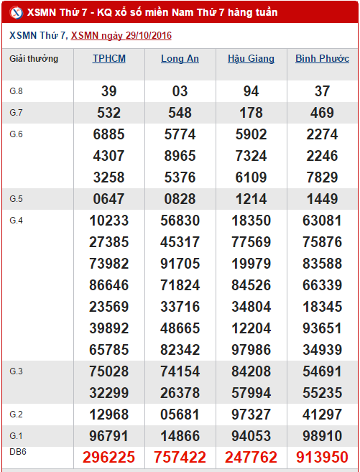Viewport: 360px width, 472px height.
Task: Click the Bình Phước G.1 result 98910
Action: pyautogui.click(x=323, y=436)
